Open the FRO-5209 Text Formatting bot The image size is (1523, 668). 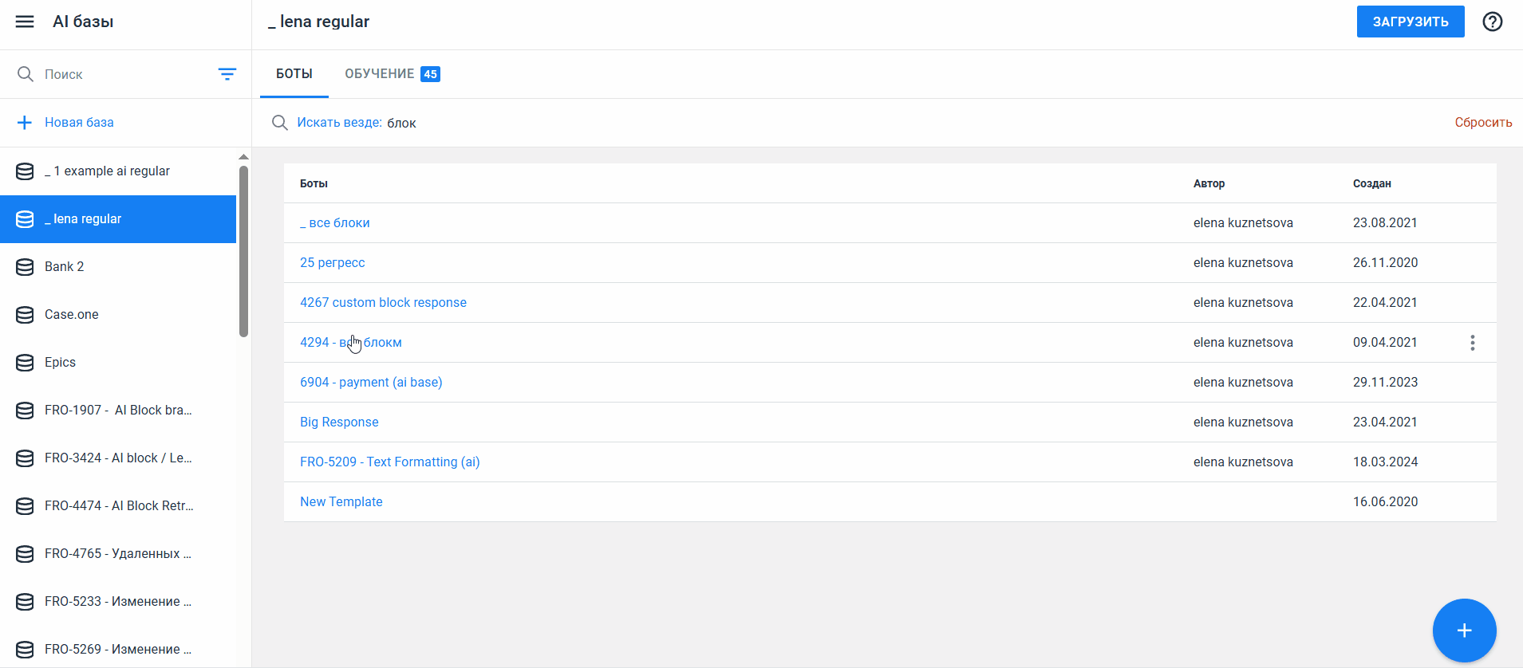389,462
